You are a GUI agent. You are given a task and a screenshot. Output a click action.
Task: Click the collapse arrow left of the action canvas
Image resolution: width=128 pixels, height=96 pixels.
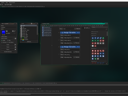point(52,45)
